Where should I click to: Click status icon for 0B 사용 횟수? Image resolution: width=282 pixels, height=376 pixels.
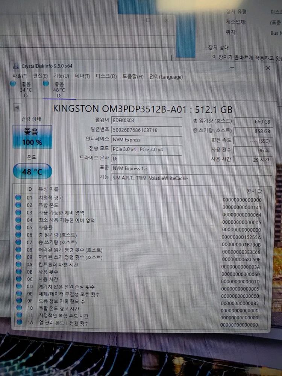[x=18, y=272]
